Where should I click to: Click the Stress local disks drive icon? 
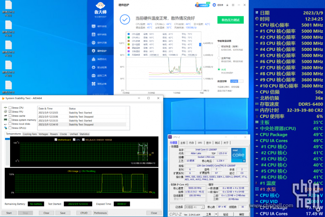[6, 124]
